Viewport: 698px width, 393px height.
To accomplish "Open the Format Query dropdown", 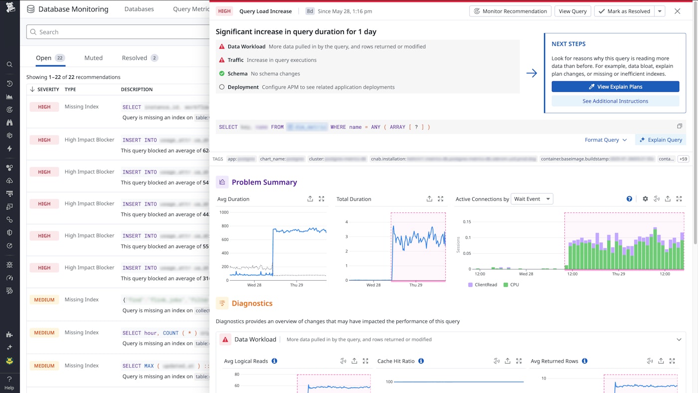I will (606, 140).
